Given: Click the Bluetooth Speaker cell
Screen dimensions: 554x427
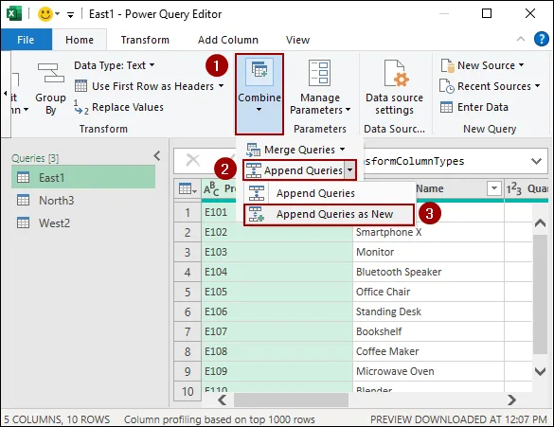Looking at the screenshot, I should [x=428, y=272].
